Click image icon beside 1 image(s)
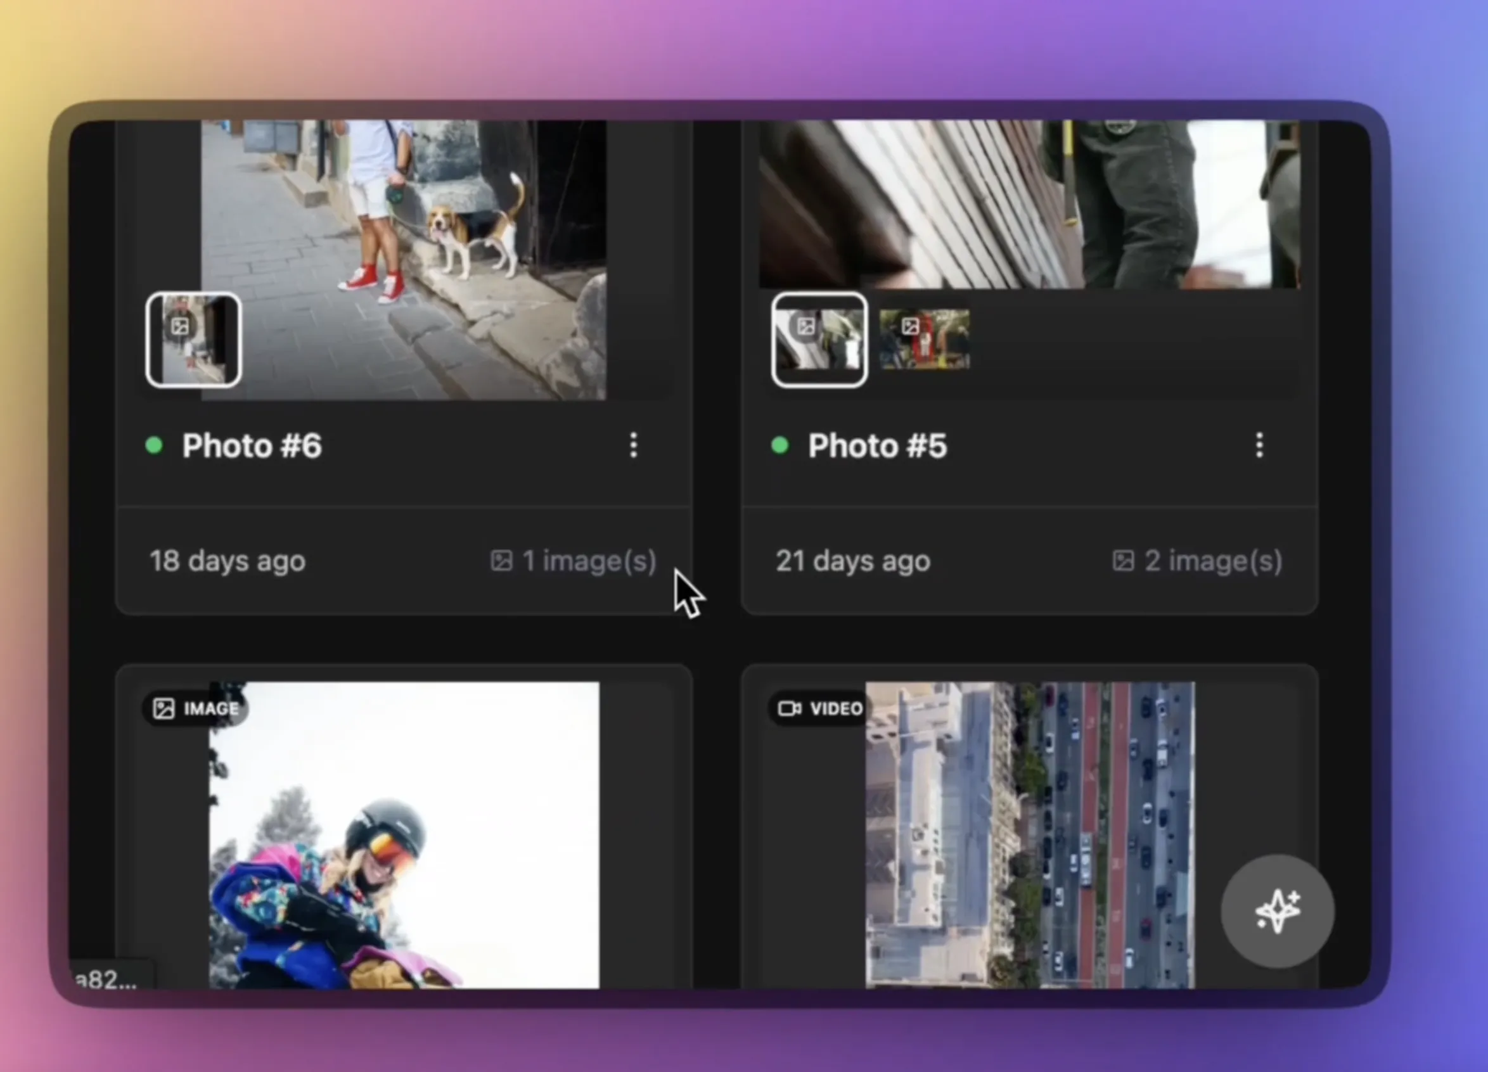The image size is (1488, 1072). [501, 561]
